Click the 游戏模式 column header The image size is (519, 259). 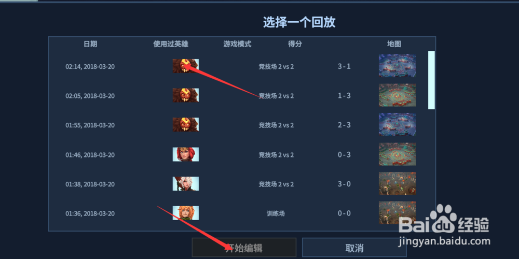point(237,44)
